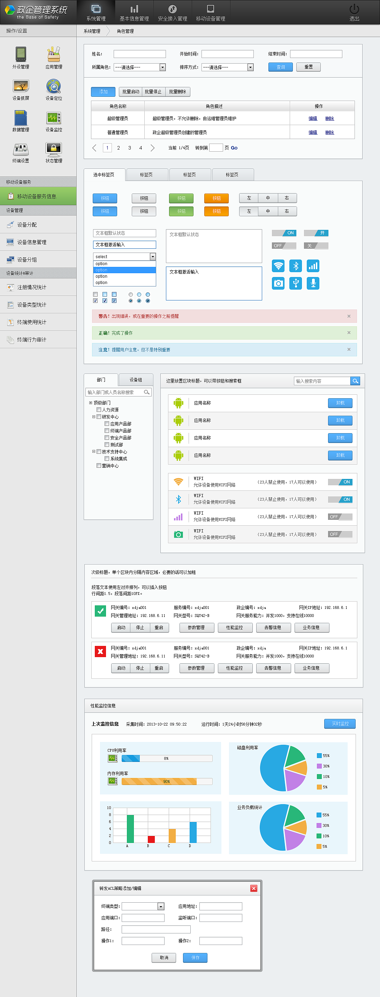Click 批量删除 batch delete button
380x997 pixels.
178,92
